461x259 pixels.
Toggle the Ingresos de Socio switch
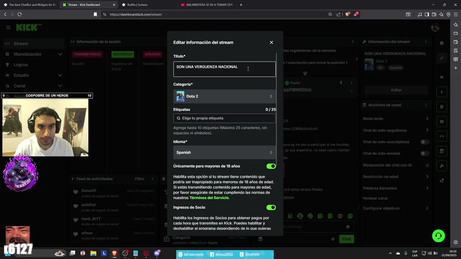(x=271, y=208)
